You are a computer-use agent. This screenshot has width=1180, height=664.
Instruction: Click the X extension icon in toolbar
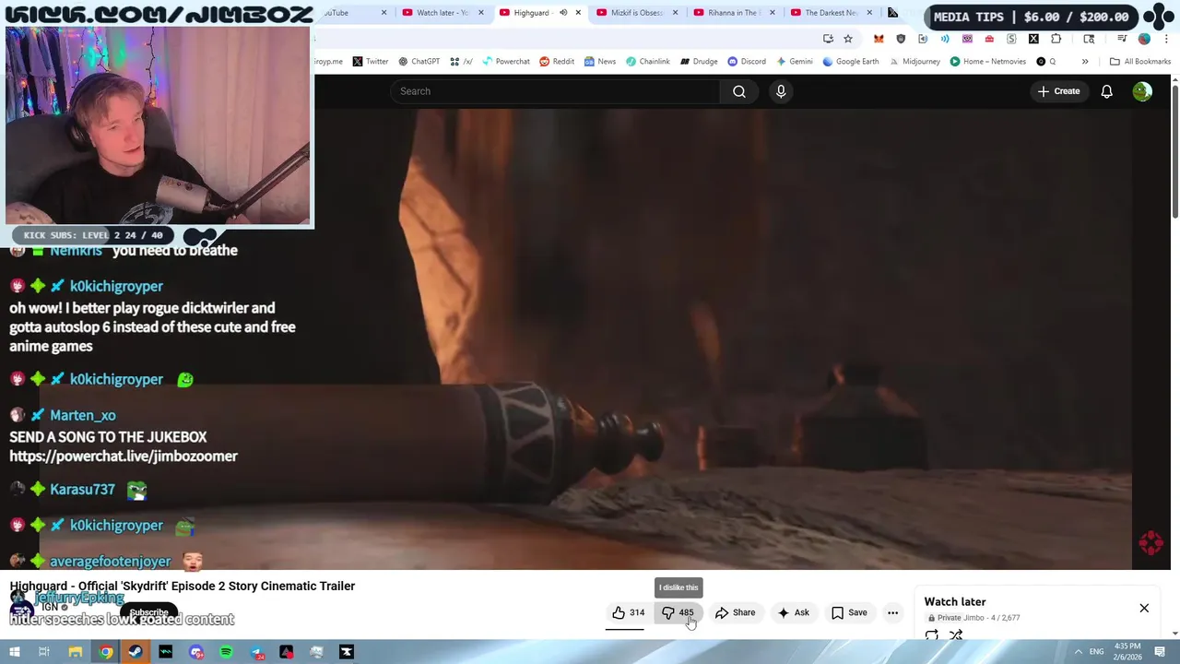[1033, 39]
